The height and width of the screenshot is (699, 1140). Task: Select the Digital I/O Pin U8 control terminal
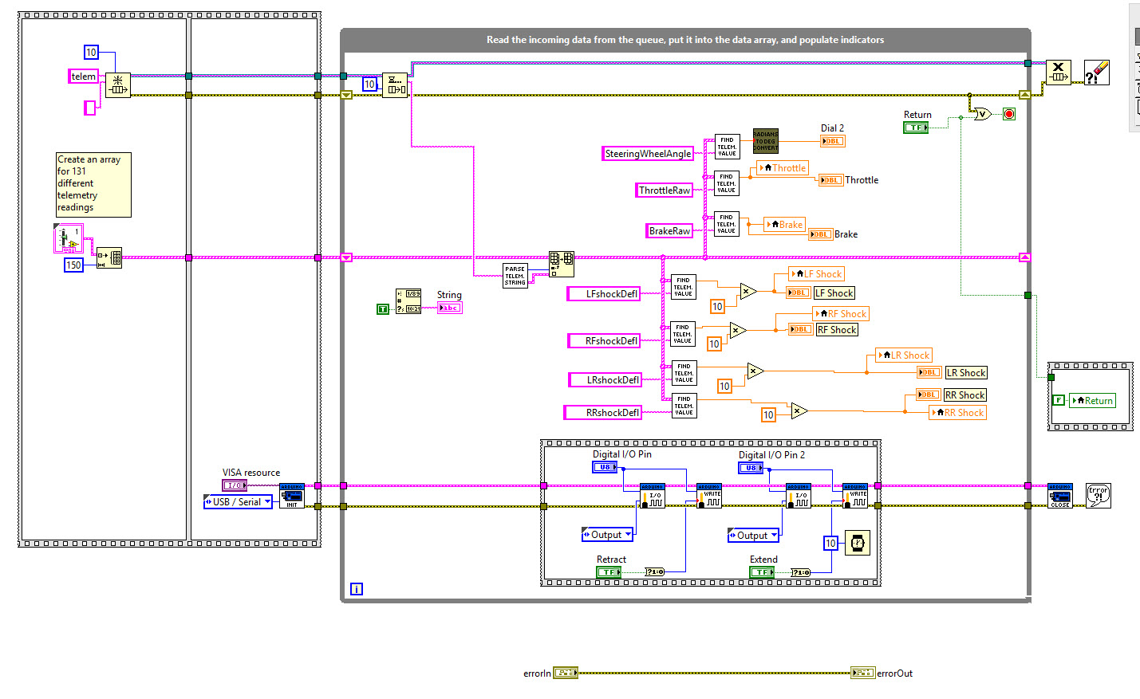[x=605, y=467]
